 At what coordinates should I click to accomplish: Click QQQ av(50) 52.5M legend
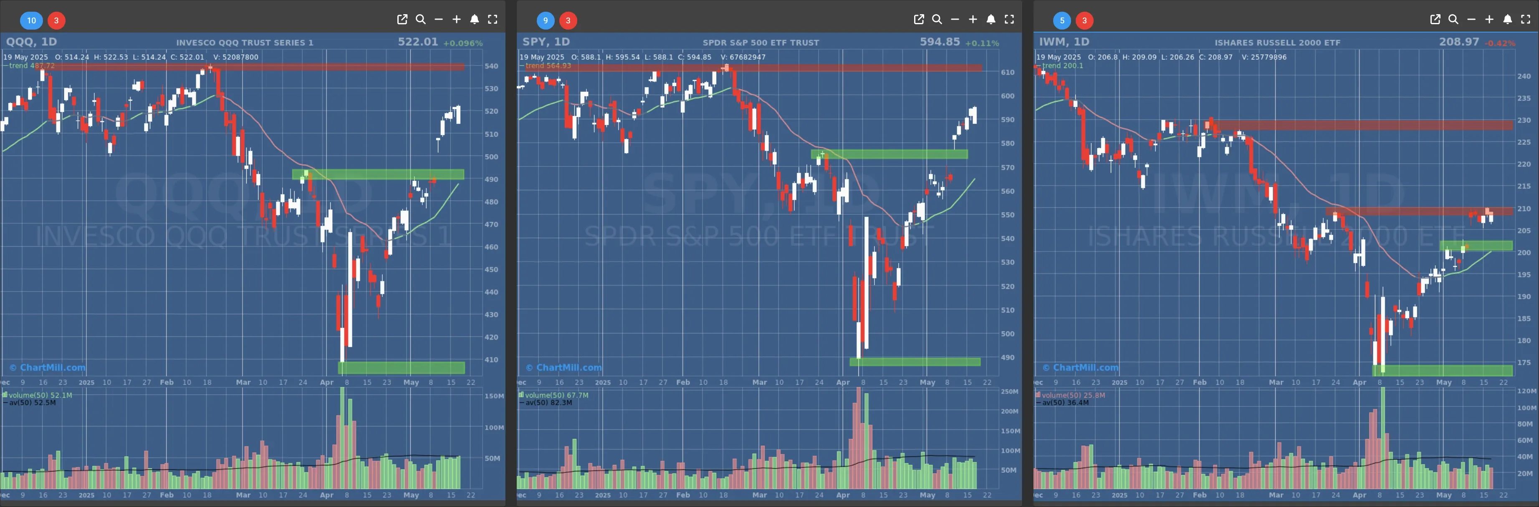pos(30,403)
